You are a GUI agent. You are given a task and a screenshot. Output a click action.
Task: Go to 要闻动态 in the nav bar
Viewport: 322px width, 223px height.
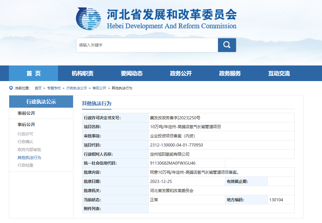132,73
